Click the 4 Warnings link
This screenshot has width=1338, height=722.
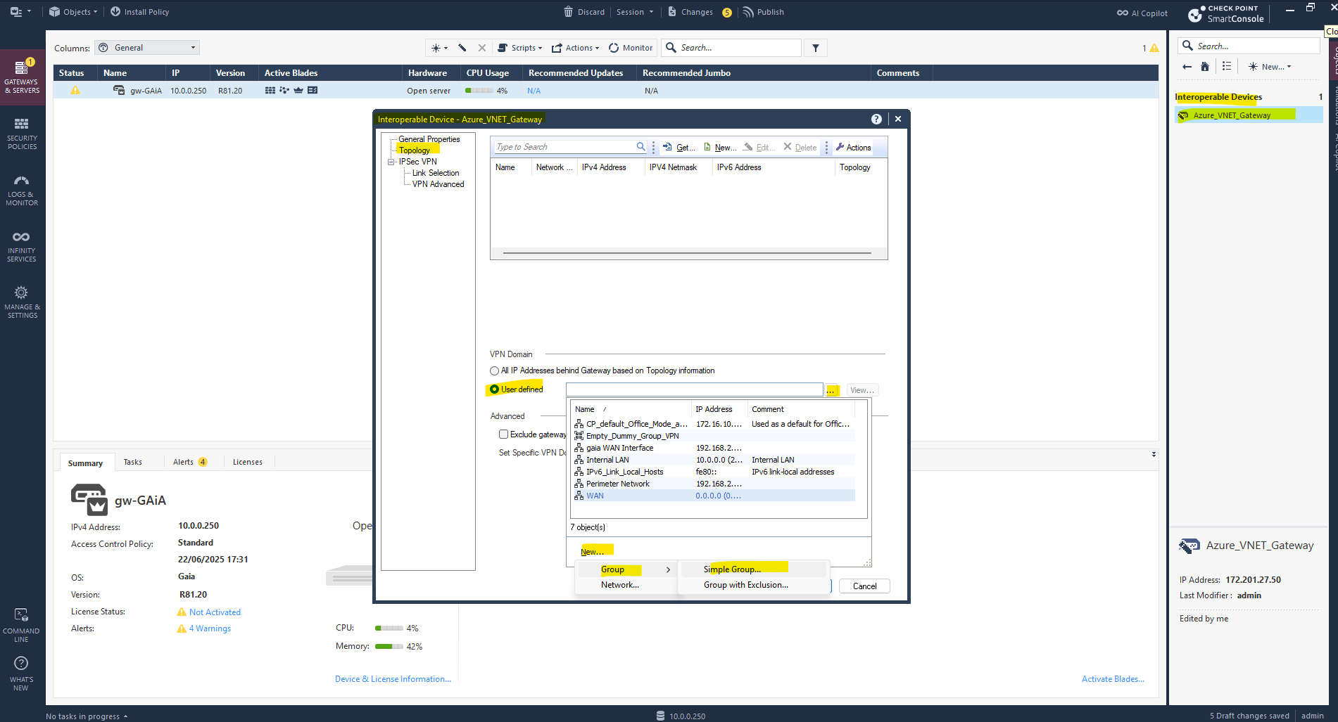(210, 628)
